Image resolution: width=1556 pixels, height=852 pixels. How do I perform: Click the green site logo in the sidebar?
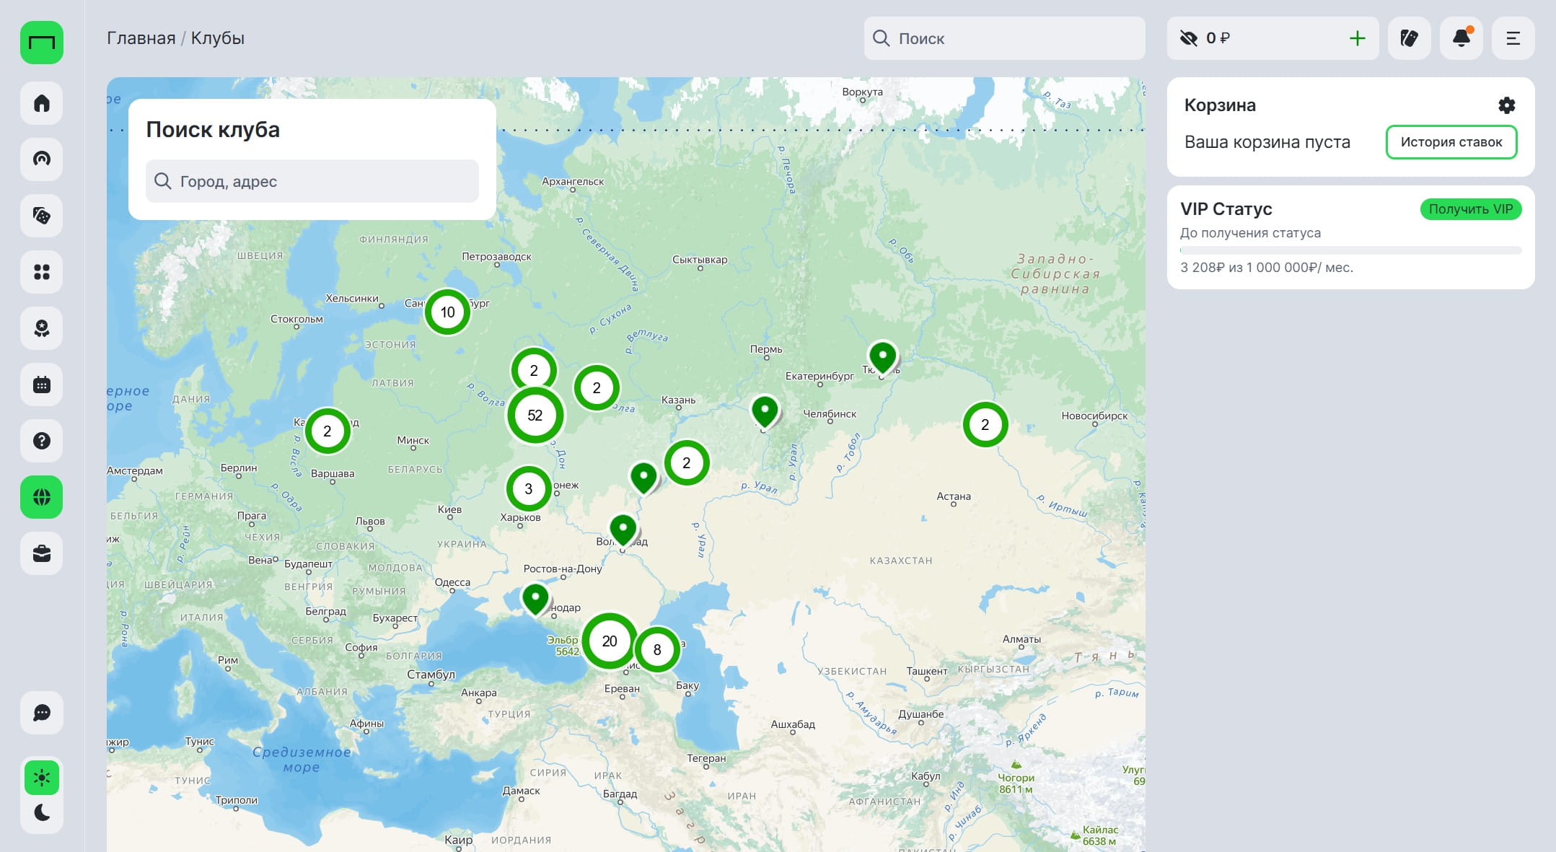click(42, 43)
